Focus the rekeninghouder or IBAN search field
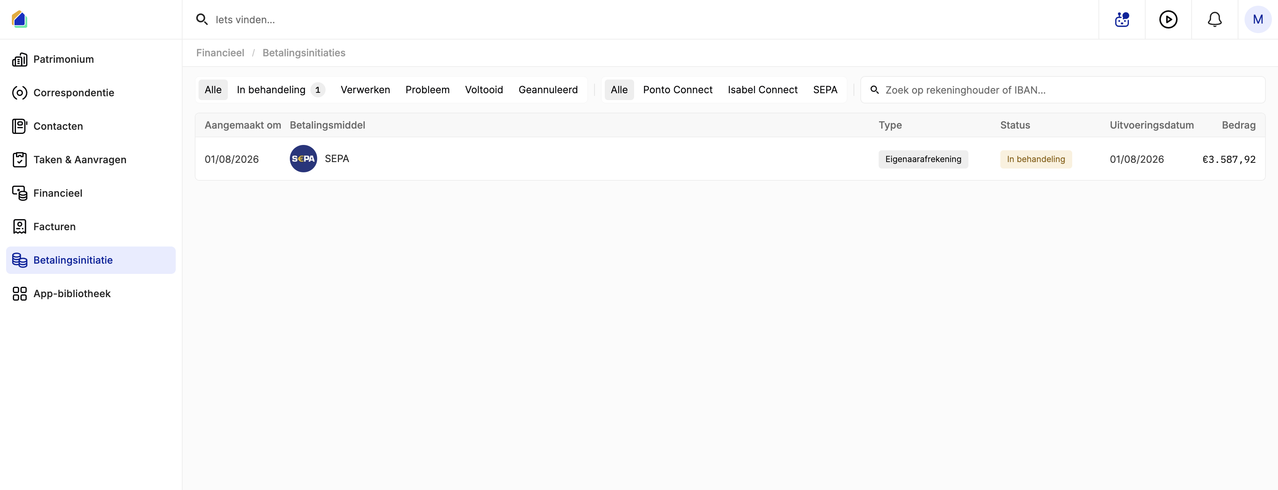Screen dimensions: 1278x490 tap(1063, 90)
